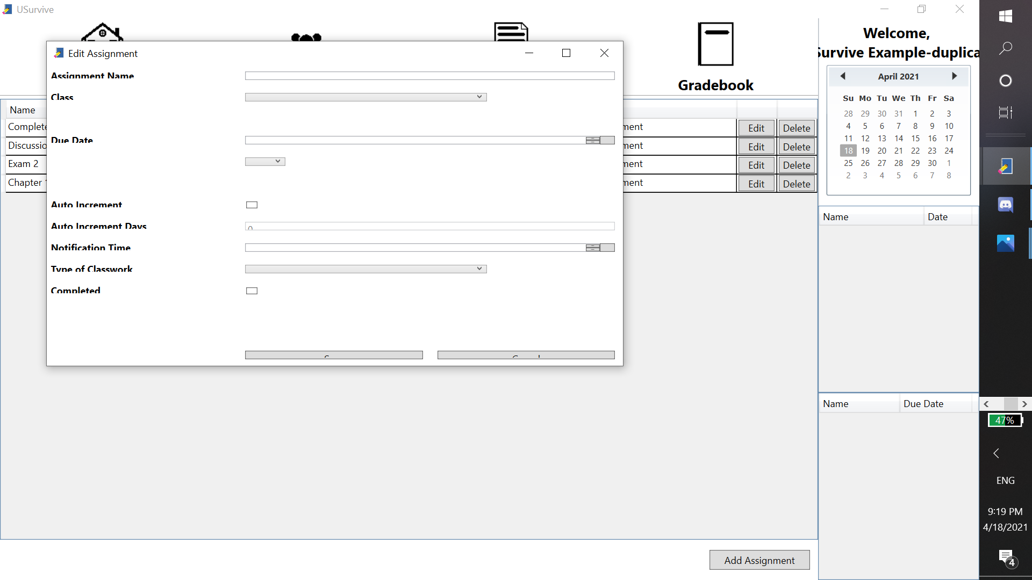Open Discord from the taskbar
This screenshot has width=1032, height=580.
(x=1006, y=205)
